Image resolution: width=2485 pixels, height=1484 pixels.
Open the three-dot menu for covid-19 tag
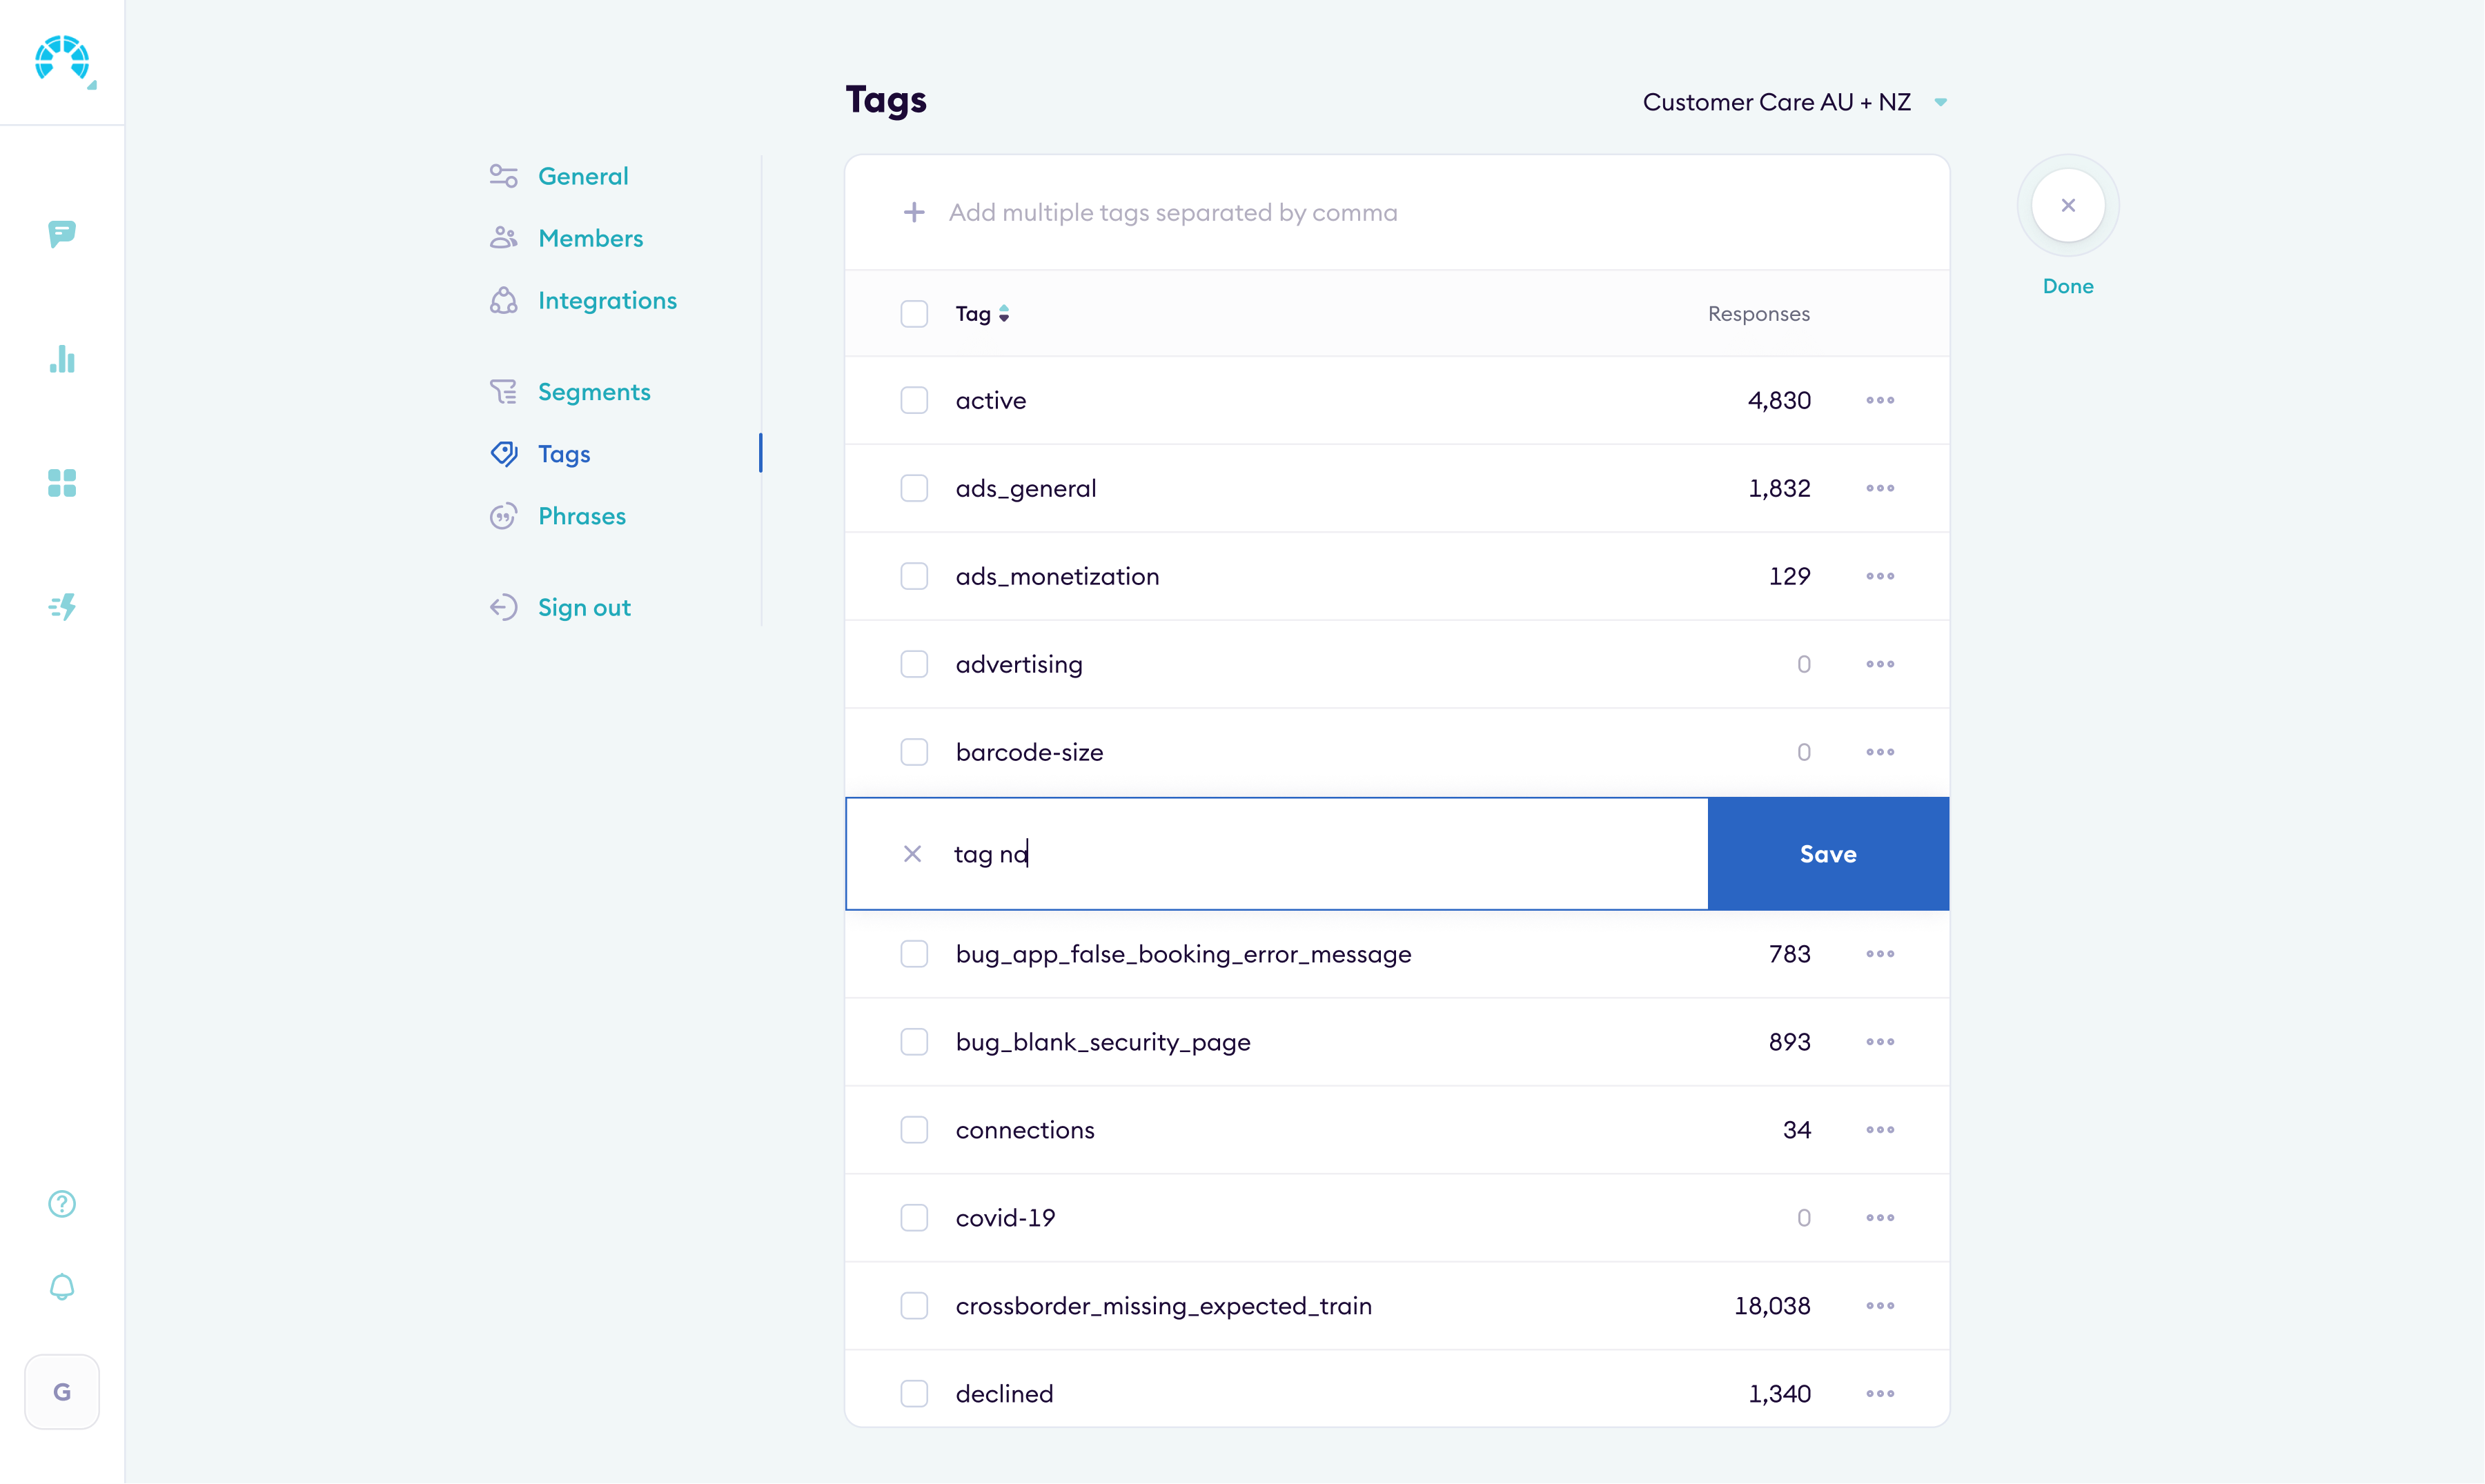point(1880,1217)
